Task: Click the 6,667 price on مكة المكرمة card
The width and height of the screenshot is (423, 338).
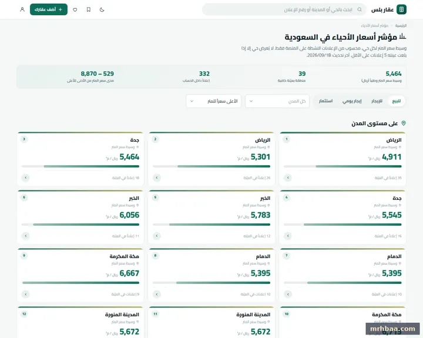Action: point(129,273)
